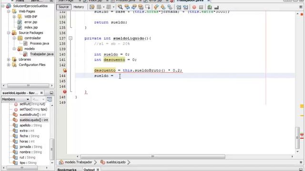Click the SolucionEjercicioSueldos project icon
This screenshot has height=171, width=305.
tap(9, 6)
